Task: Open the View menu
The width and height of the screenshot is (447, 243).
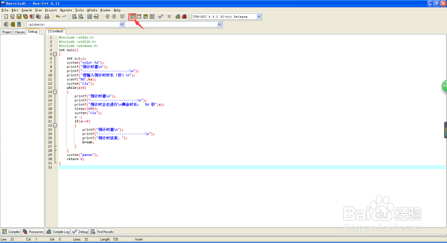Action: point(38,10)
